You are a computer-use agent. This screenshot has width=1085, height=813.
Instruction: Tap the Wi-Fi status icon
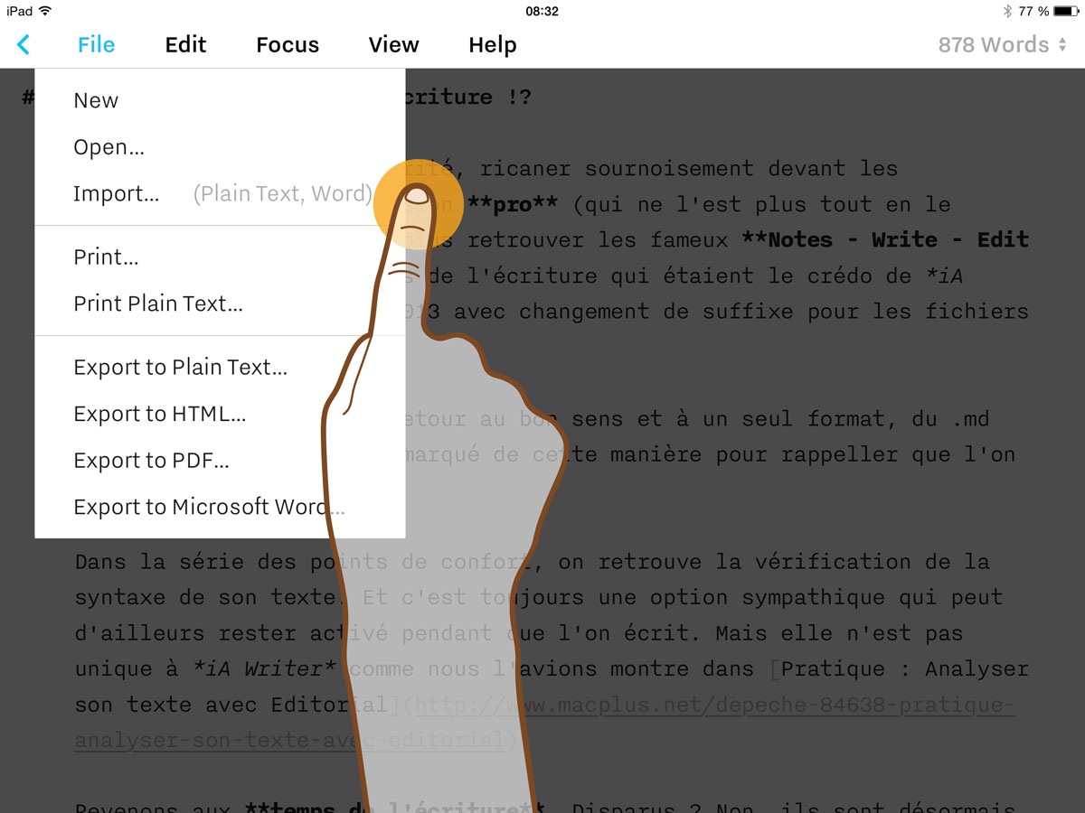[45, 11]
